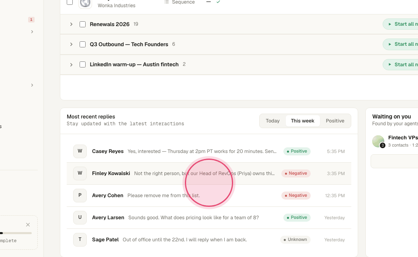
Task: Switch replies filter to Today
Action: click(273, 121)
